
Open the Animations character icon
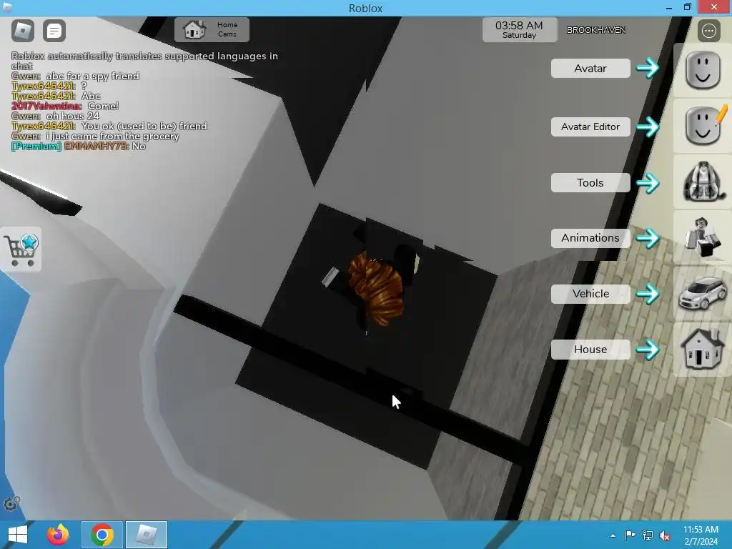point(702,237)
